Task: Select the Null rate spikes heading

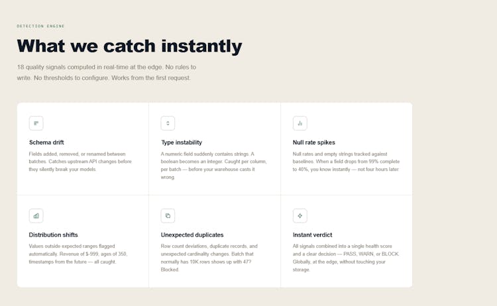Action: click(314, 142)
